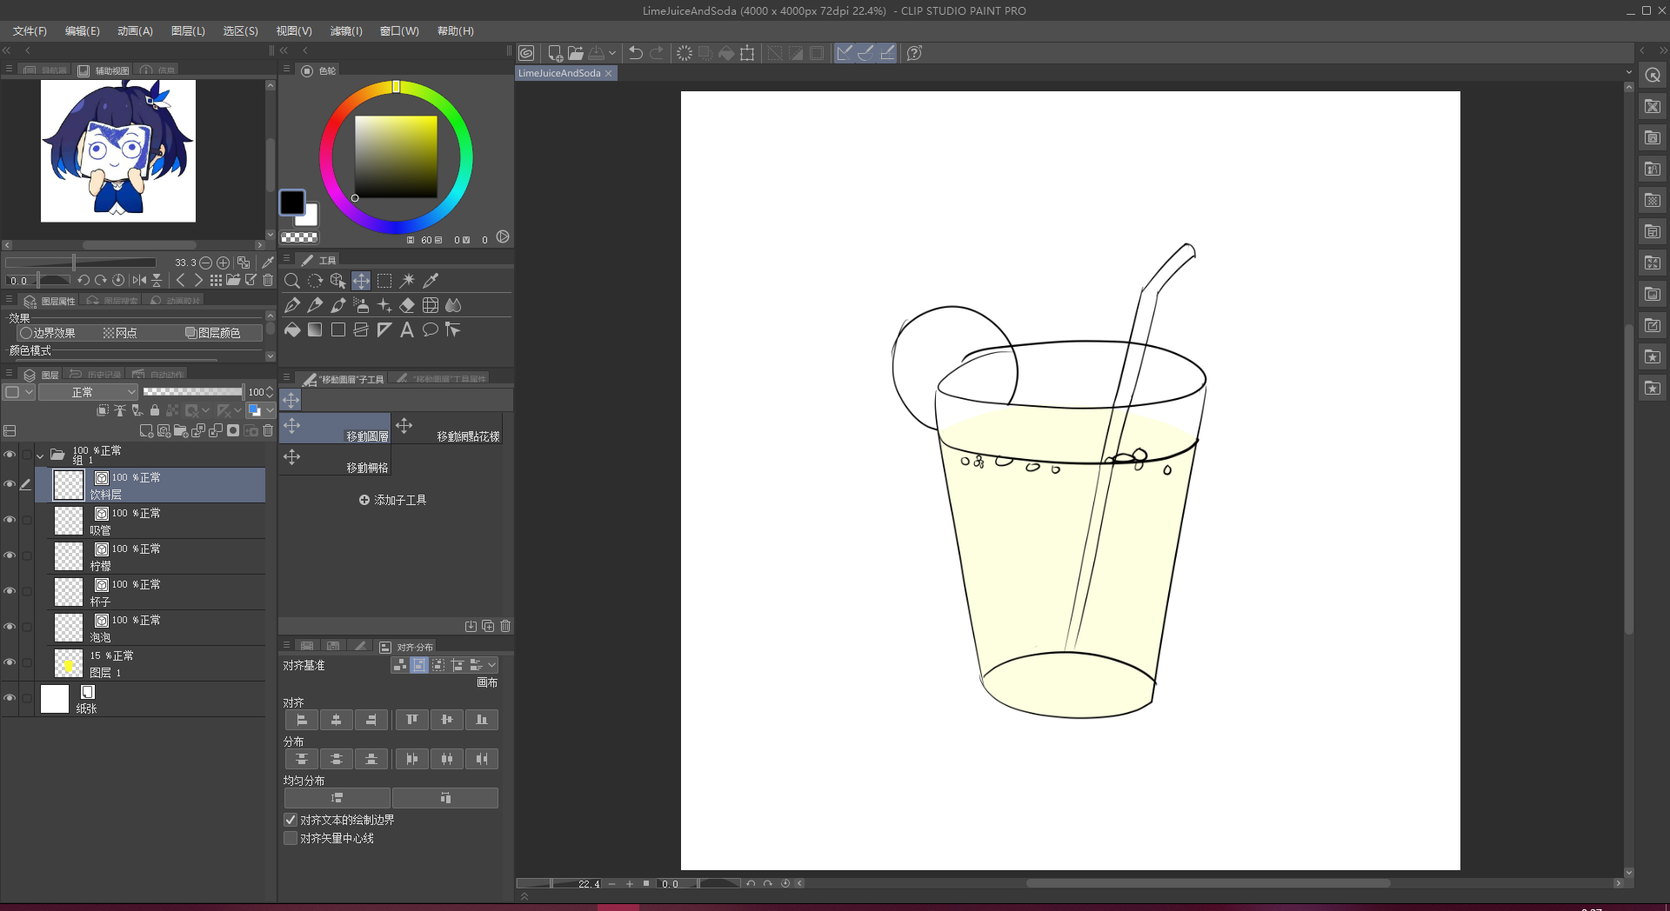Image resolution: width=1670 pixels, height=911 pixels.
Task: Open the 正常 blend mode dropdown
Action: click(88, 392)
